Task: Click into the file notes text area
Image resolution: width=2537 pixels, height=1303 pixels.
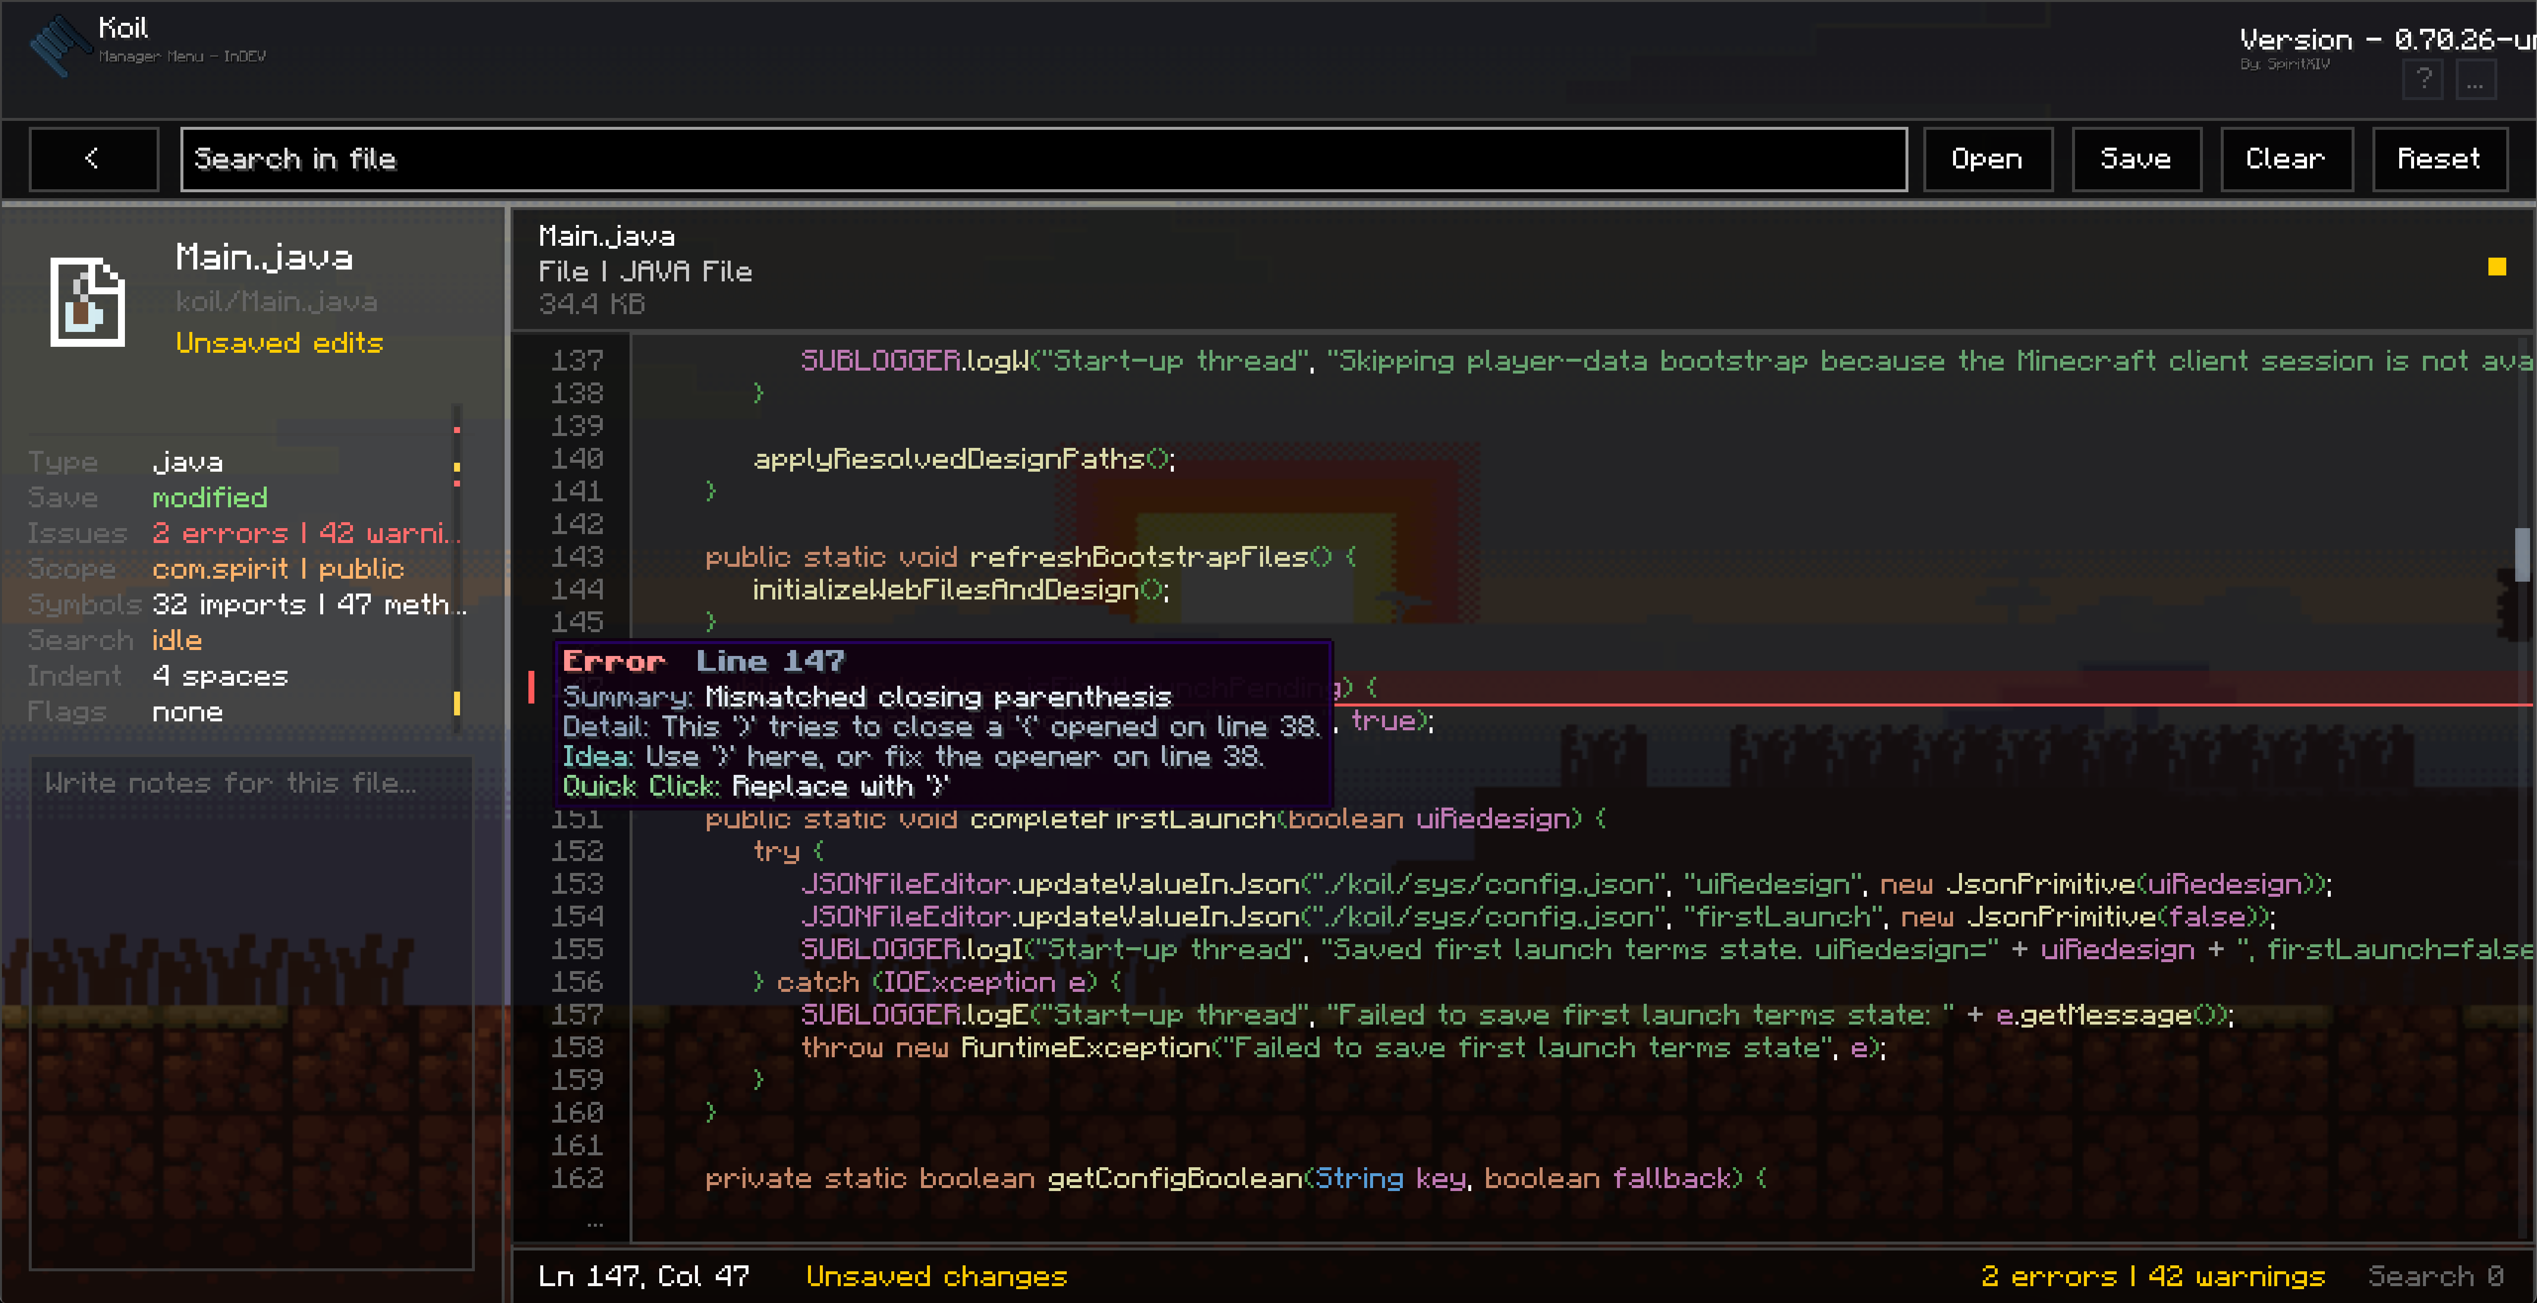Action: 251,1013
